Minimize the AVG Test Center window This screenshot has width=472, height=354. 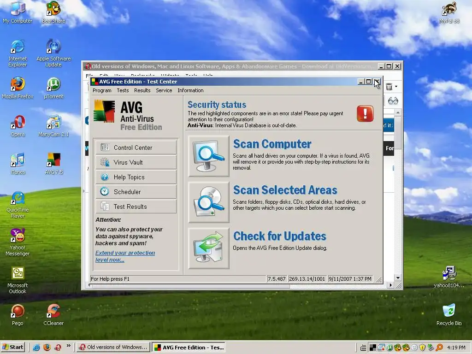(361, 82)
